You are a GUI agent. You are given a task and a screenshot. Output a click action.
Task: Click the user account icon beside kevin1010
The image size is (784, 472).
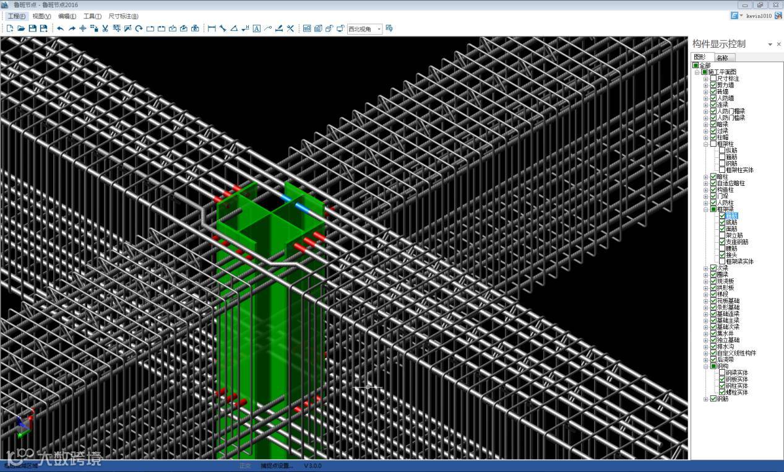click(778, 15)
